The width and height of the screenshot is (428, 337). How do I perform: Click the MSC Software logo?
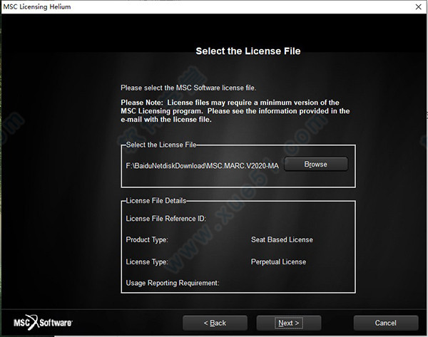point(43,323)
